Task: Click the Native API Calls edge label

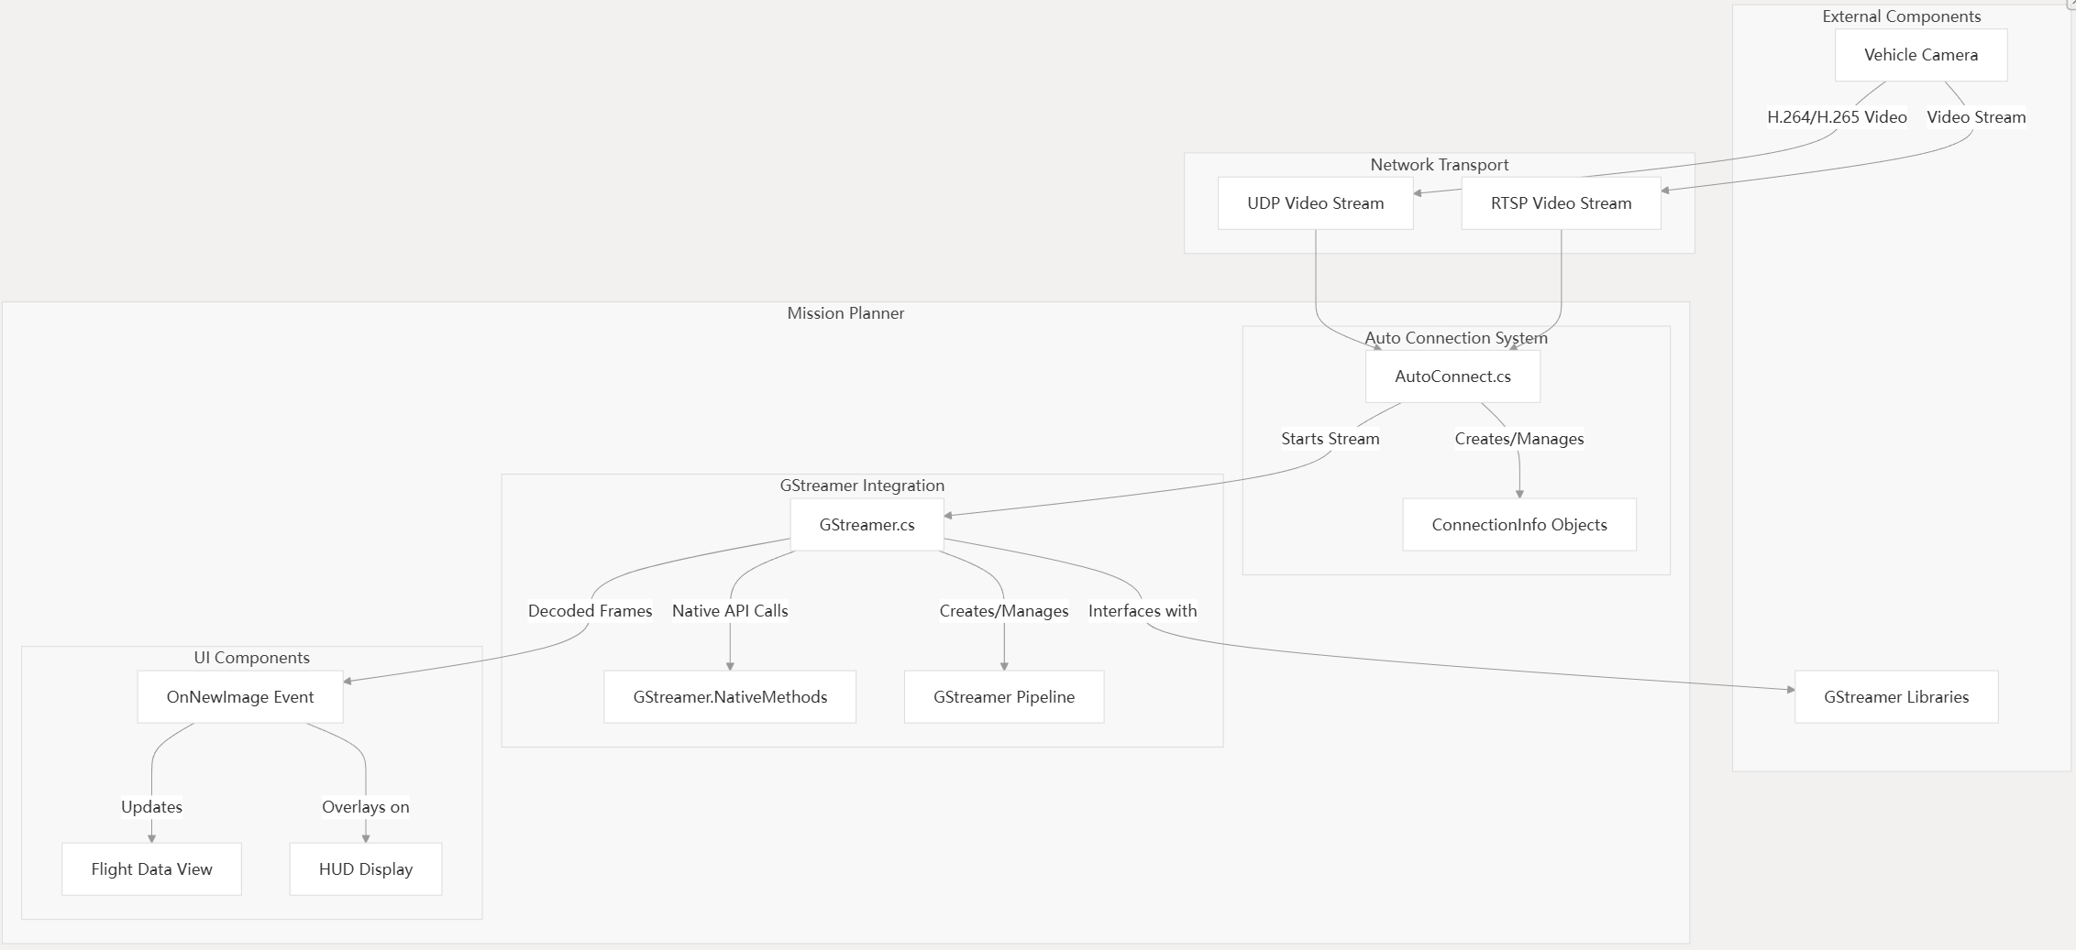Action: [730, 611]
